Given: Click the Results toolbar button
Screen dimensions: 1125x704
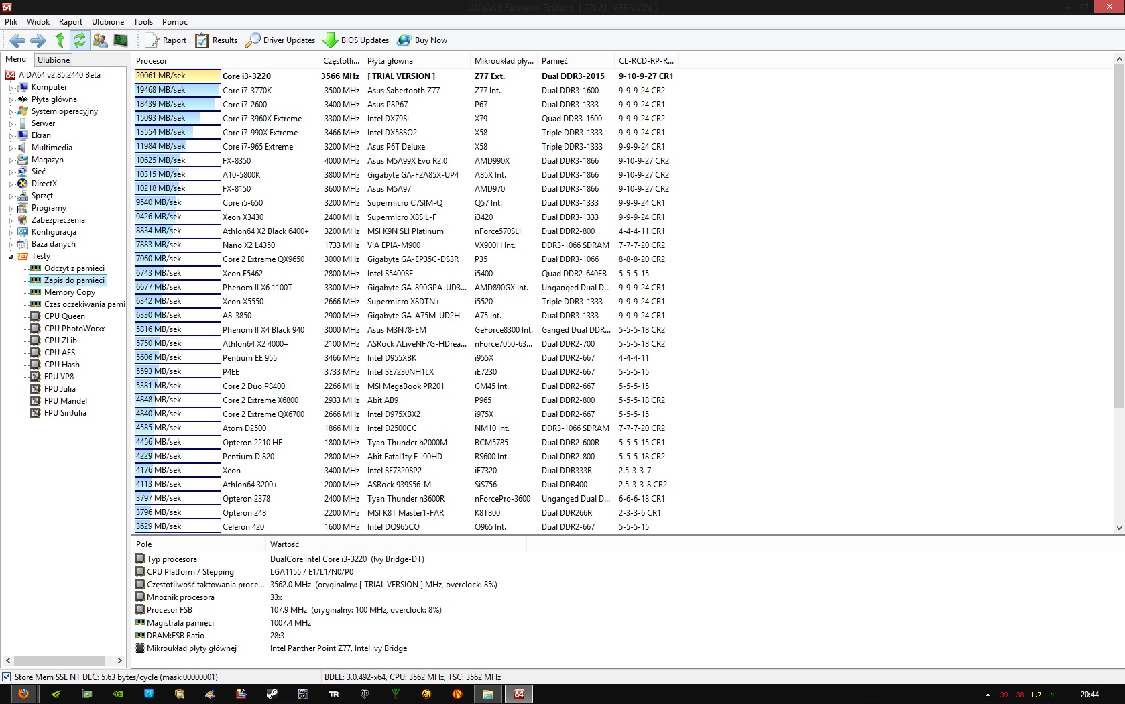Looking at the screenshot, I should tap(216, 40).
